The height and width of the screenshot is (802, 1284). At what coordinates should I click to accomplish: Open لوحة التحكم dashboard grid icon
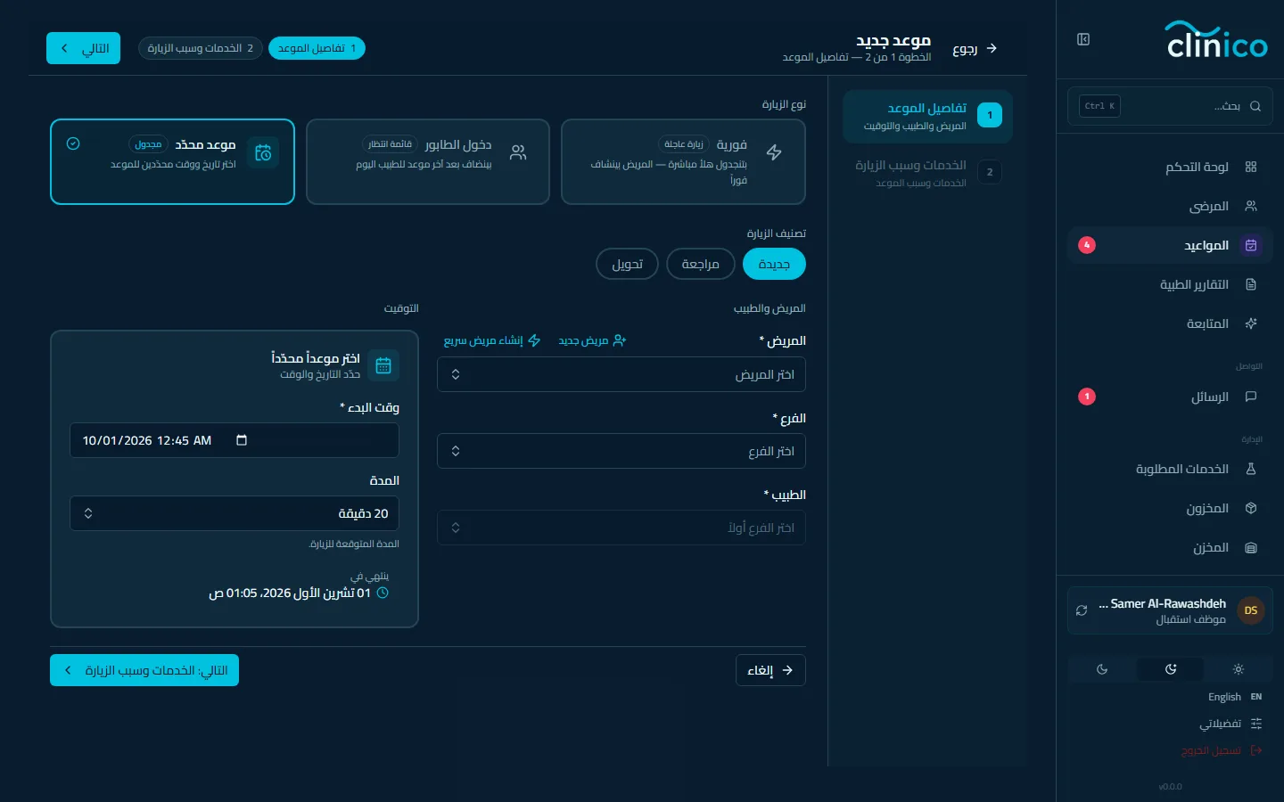[x=1251, y=167]
